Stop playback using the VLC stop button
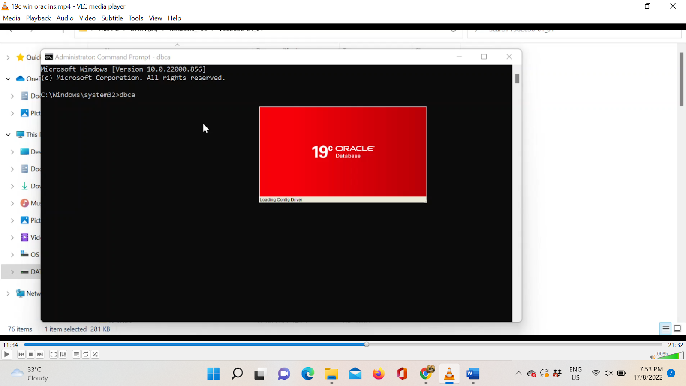 (x=31, y=354)
